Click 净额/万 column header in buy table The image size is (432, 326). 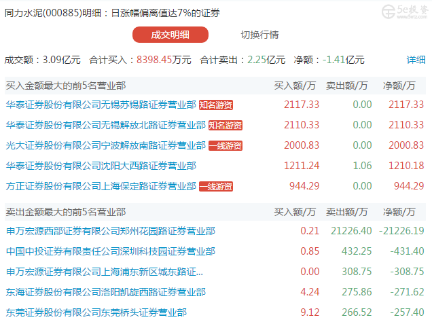(399, 86)
